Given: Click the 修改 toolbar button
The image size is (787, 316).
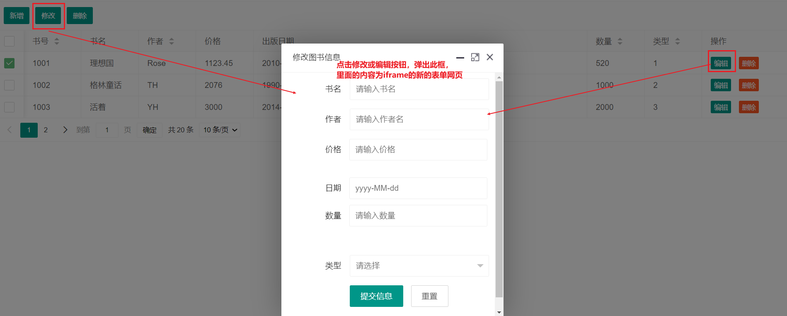Looking at the screenshot, I should pos(48,16).
